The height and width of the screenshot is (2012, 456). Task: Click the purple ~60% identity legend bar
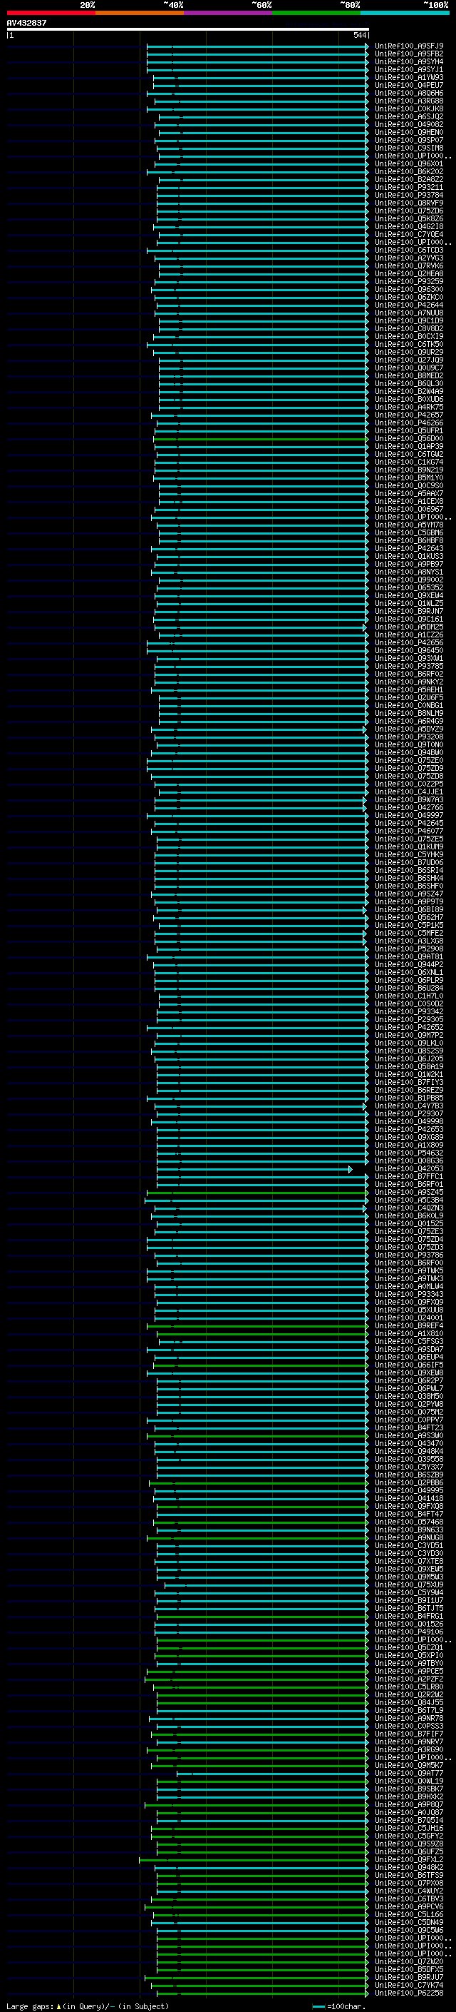click(x=227, y=13)
